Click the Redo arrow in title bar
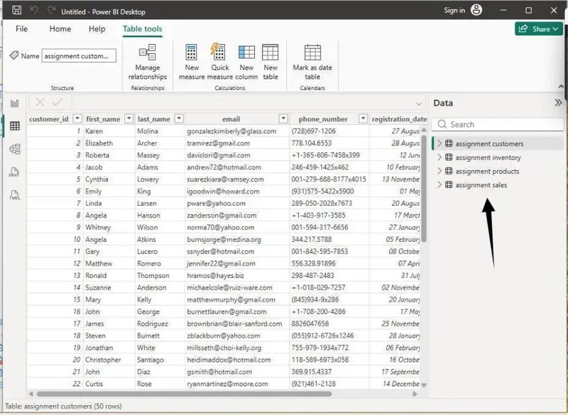Image resolution: width=568 pixels, height=415 pixels. (51, 10)
